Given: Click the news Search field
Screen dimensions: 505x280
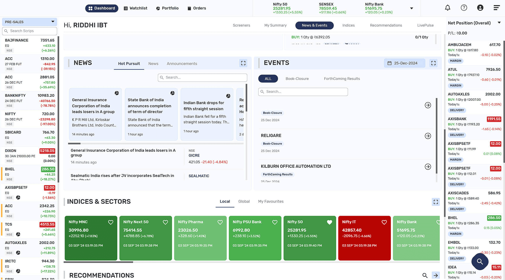Looking at the screenshot, I should [202, 77].
